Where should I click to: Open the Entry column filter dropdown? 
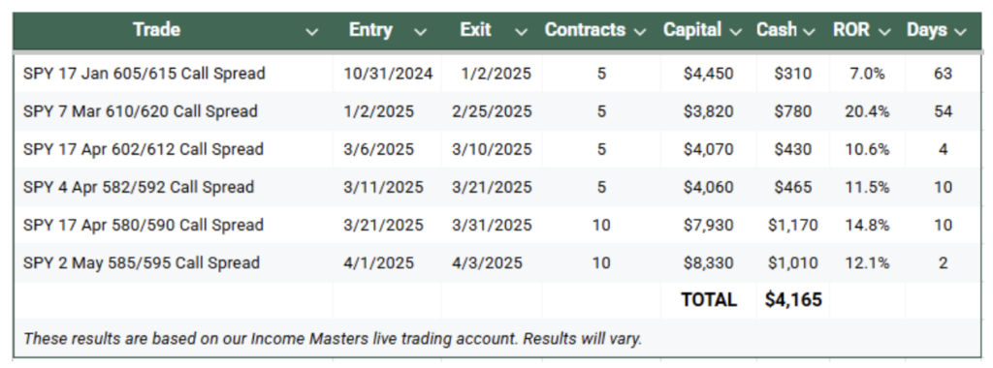[420, 32]
